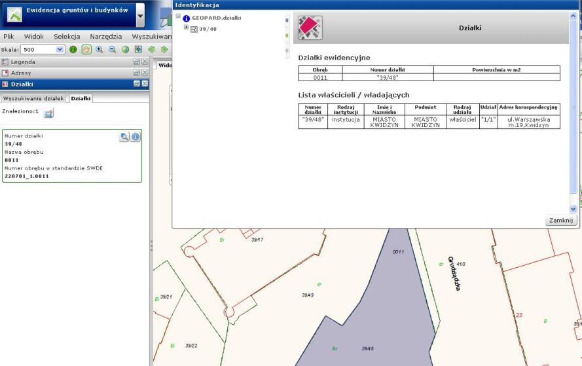Viewport: 582px width, 366px height.
Task: Switch to Wyszukiwanie działek tab
Action: pyautogui.click(x=33, y=98)
